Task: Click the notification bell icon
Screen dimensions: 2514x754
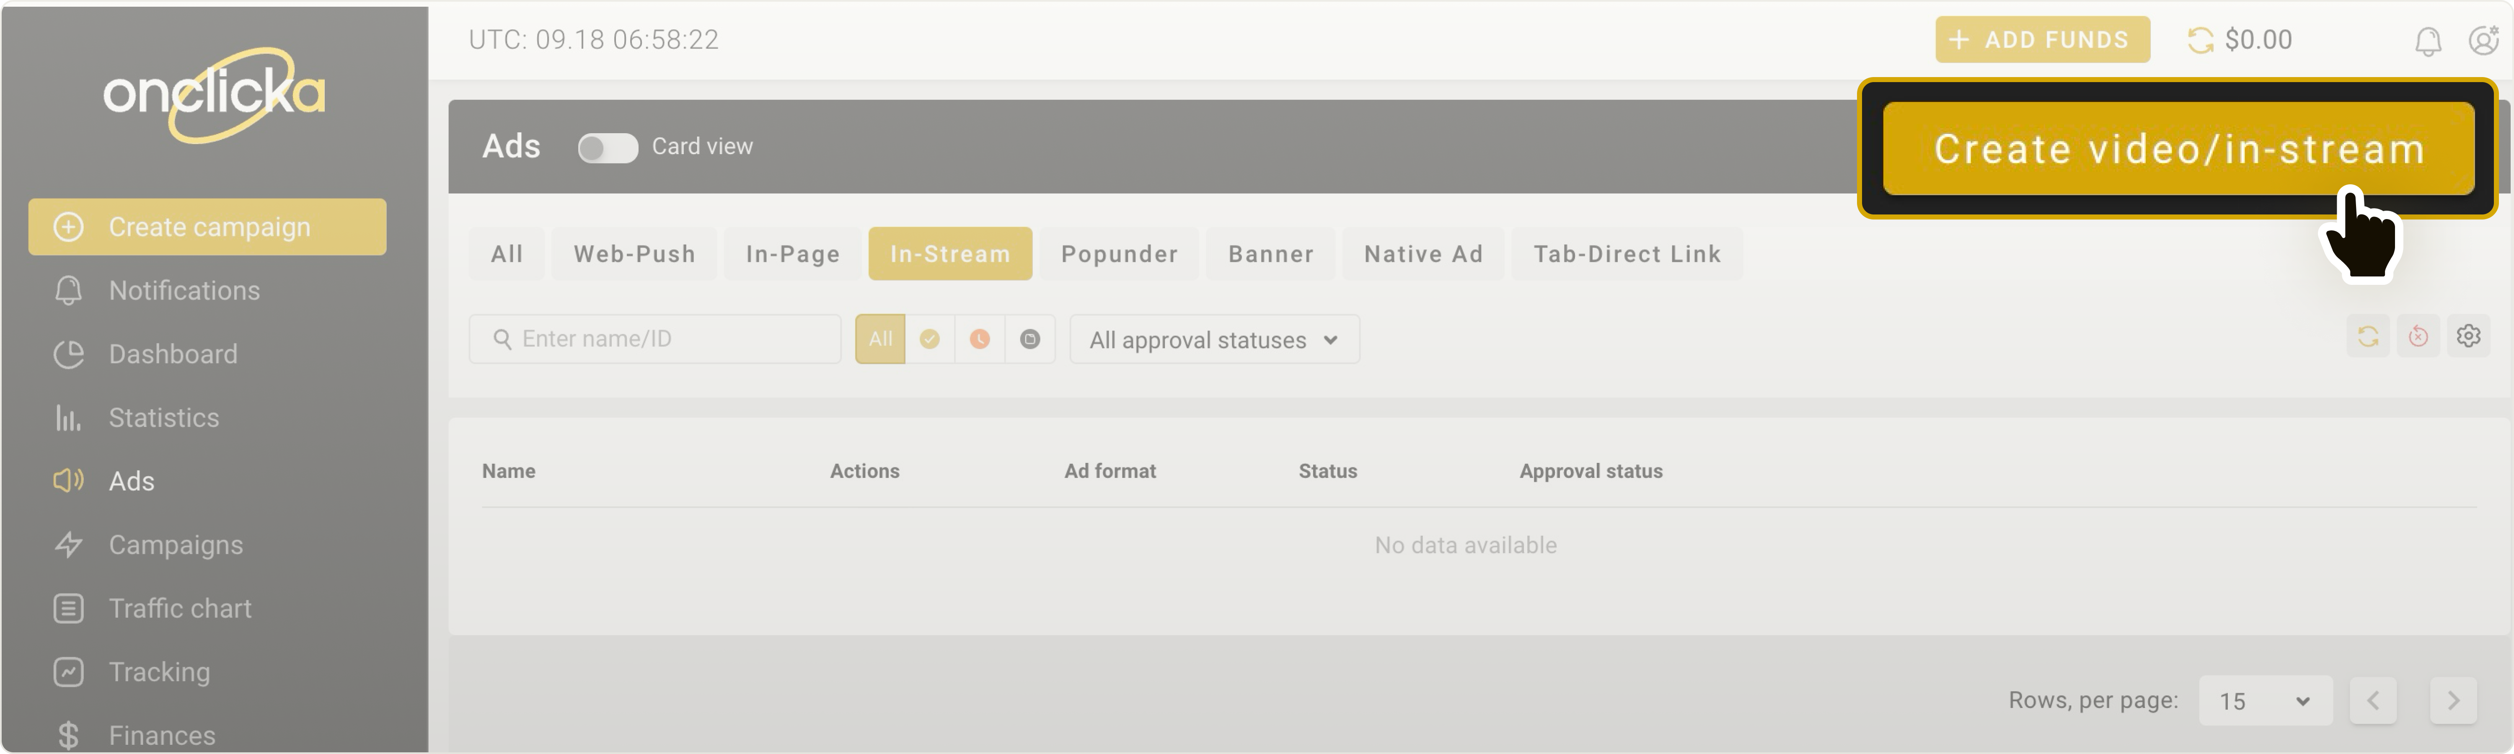Action: pyautogui.click(x=2429, y=40)
